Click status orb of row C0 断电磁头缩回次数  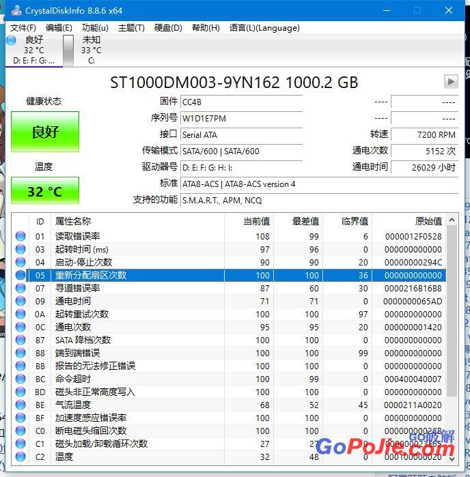tap(20, 431)
